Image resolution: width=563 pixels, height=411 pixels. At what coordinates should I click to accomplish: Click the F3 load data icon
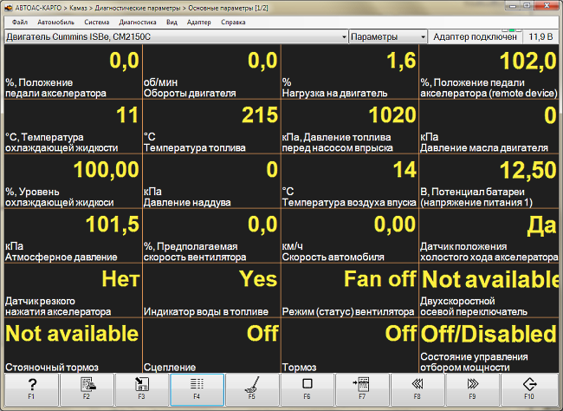pos(141,387)
